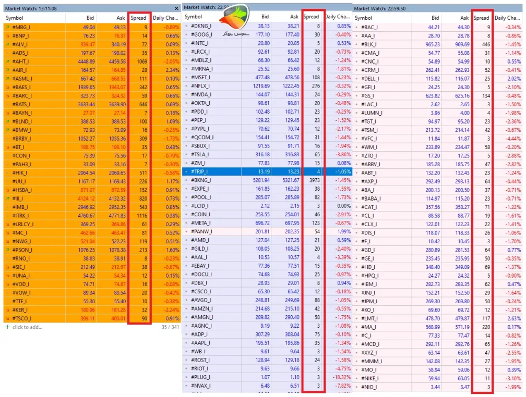526x397 pixels.
Task: Click the up-arrow icon beside #MBG_I
Action: (x=7, y=27)
